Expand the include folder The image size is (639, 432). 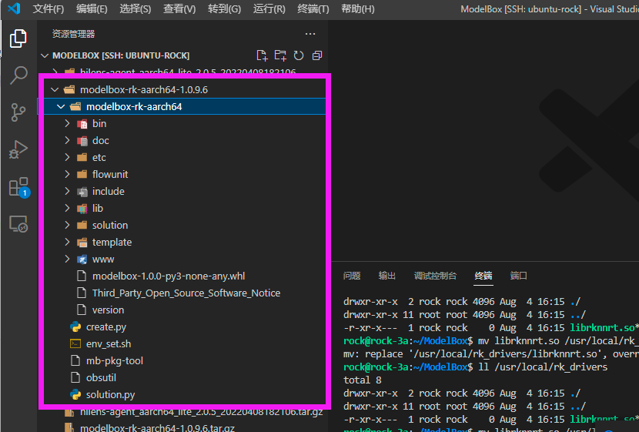[68, 192]
